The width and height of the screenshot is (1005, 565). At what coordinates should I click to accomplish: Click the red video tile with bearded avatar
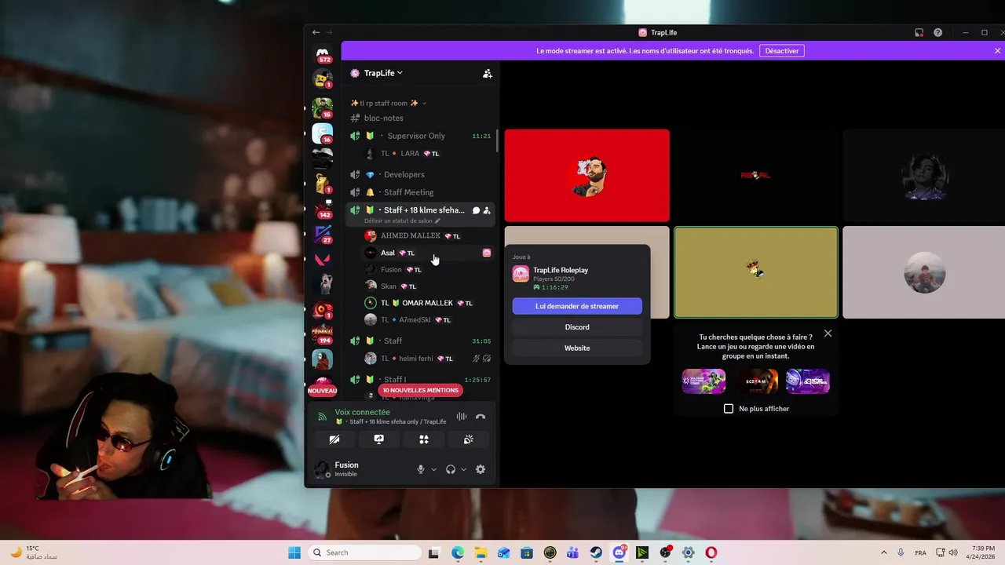tap(587, 175)
